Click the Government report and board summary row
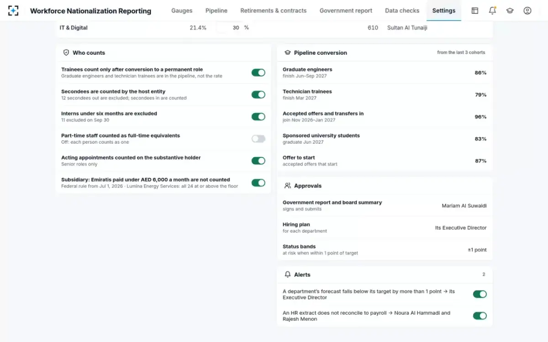 coord(385,205)
